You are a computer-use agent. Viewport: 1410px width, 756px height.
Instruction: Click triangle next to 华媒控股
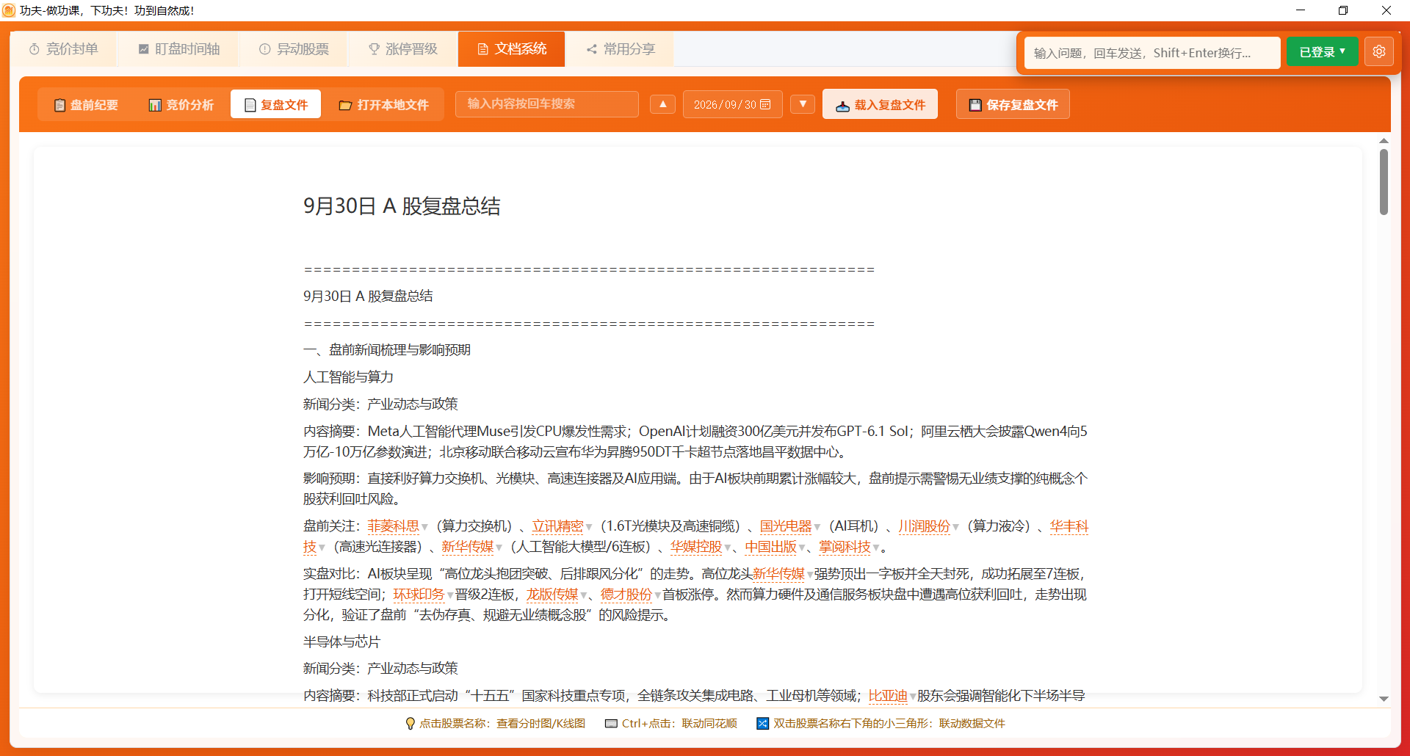[x=727, y=548]
